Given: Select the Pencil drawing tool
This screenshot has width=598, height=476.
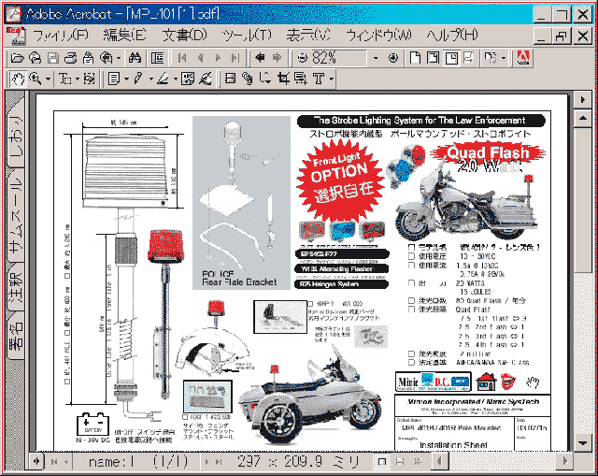Looking at the screenshot, I should pyautogui.click(x=138, y=79).
